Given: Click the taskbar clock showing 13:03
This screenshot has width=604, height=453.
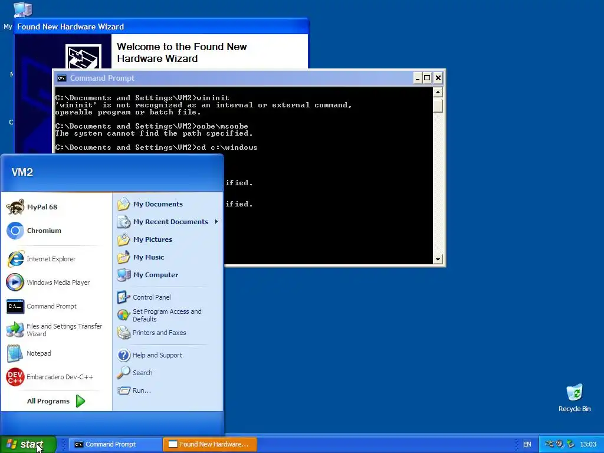Looking at the screenshot, I should 588,444.
